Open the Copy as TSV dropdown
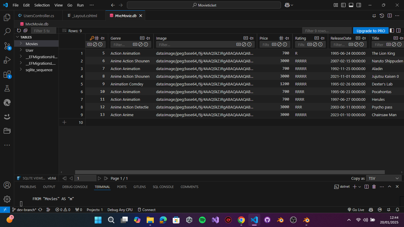404x227 pixels. point(384,178)
